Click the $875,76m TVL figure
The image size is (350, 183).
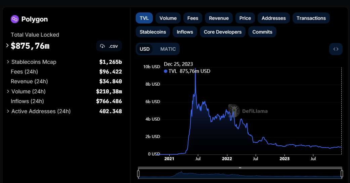click(x=30, y=46)
